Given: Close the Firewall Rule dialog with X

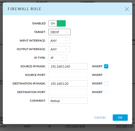Looking at the screenshot, I should [x=127, y=9].
